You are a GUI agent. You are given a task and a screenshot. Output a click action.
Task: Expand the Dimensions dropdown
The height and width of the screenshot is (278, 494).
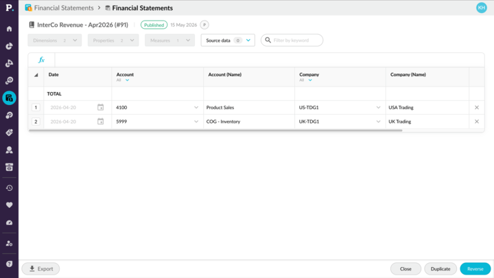pyautogui.click(x=55, y=40)
